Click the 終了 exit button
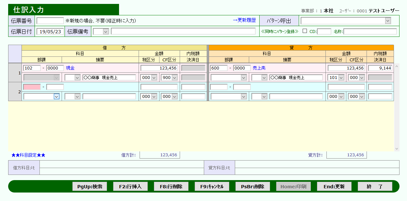407x201 pixels. point(375,187)
